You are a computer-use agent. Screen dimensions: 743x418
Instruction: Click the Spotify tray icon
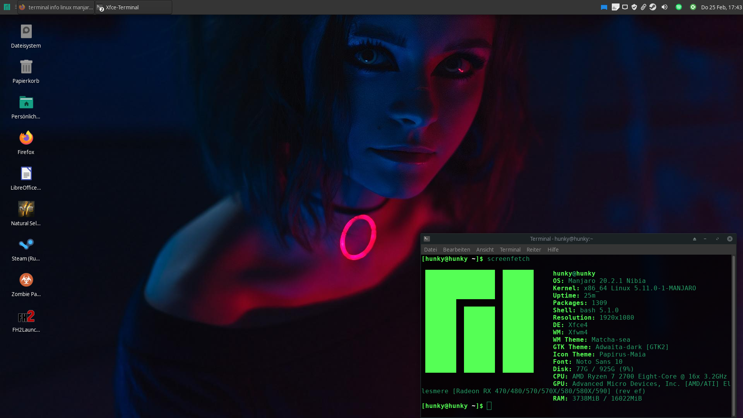coord(678,7)
